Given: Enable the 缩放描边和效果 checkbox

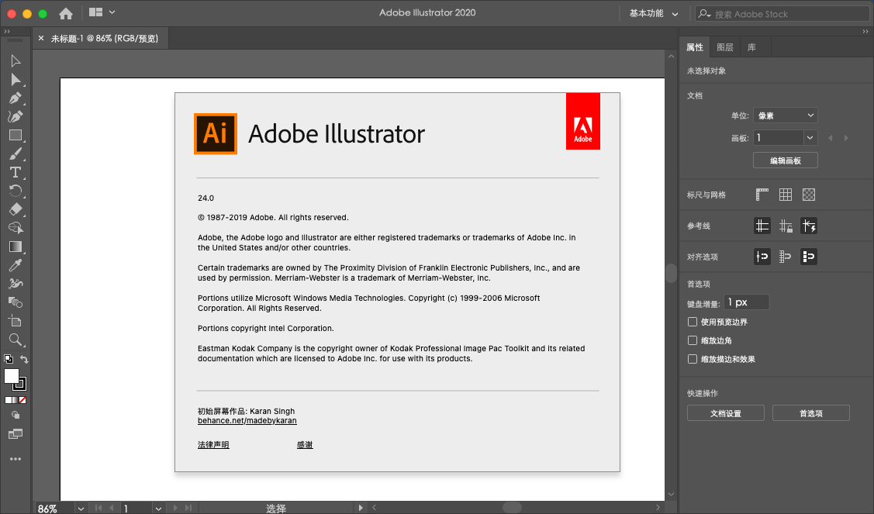Looking at the screenshot, I should [x=693, y=359].
